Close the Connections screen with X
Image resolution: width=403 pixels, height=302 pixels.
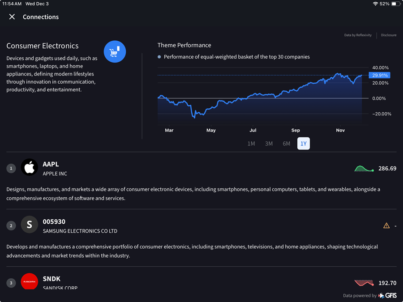click(12, 17)
